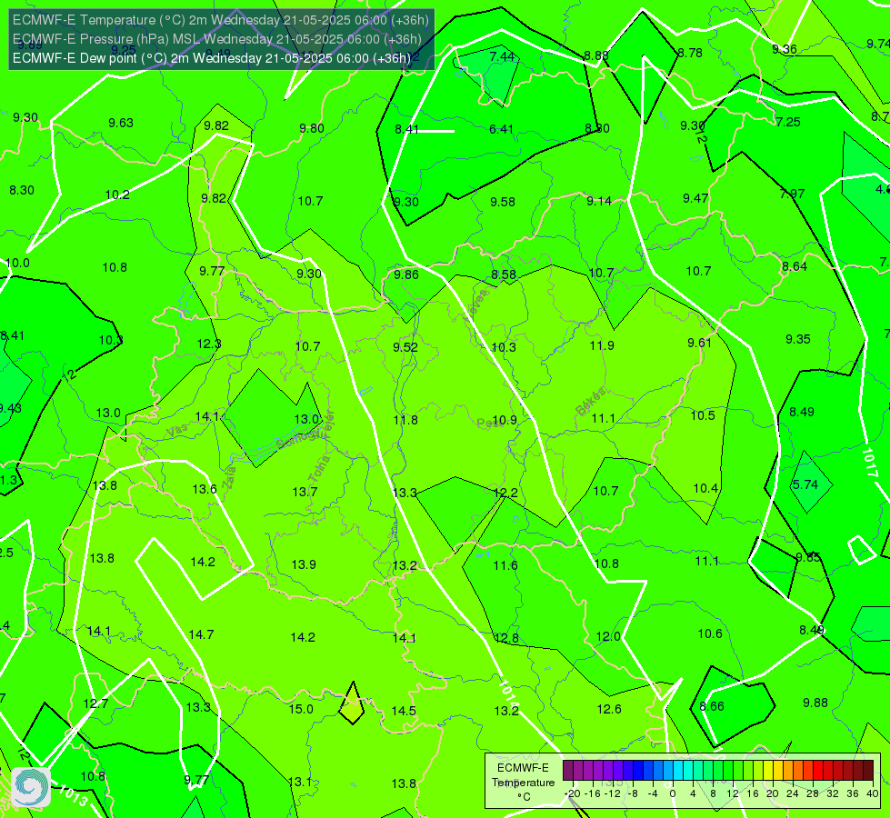The image size is (890, 818).
Task: Click the 6.41 temperature value
Action: pyautogui.click(x=501, y=129)
